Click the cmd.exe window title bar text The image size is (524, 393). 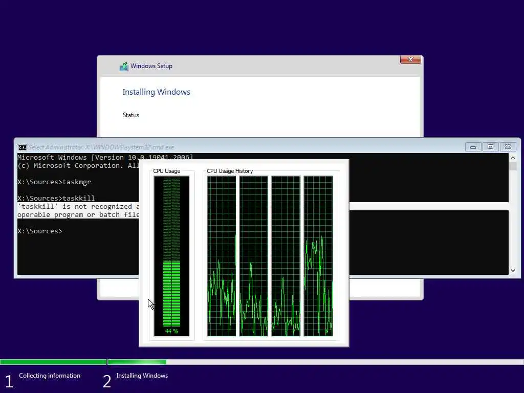101,147
